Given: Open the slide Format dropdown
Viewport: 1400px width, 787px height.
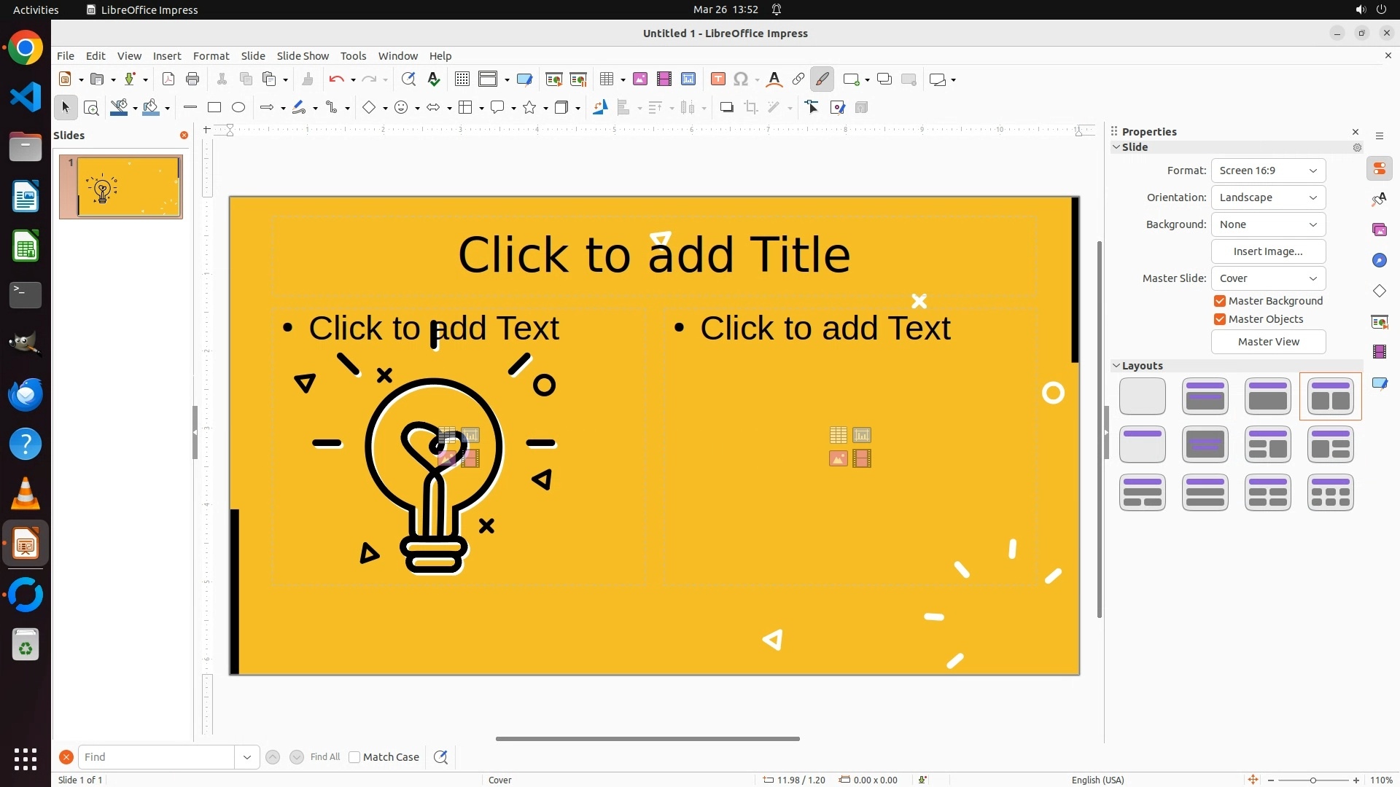Looking at the screenshot, I should click(x=1268, y=171).
